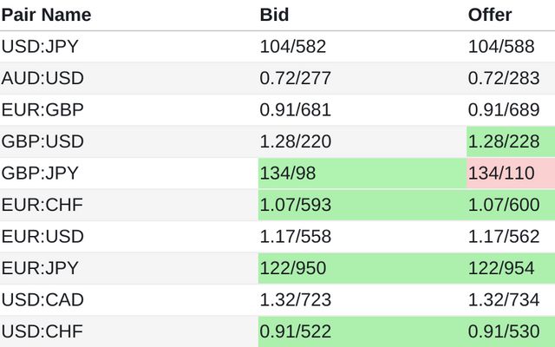Select the USD:JPY pair row
Viewport: 555px width, 347px height.
[277, 46]
